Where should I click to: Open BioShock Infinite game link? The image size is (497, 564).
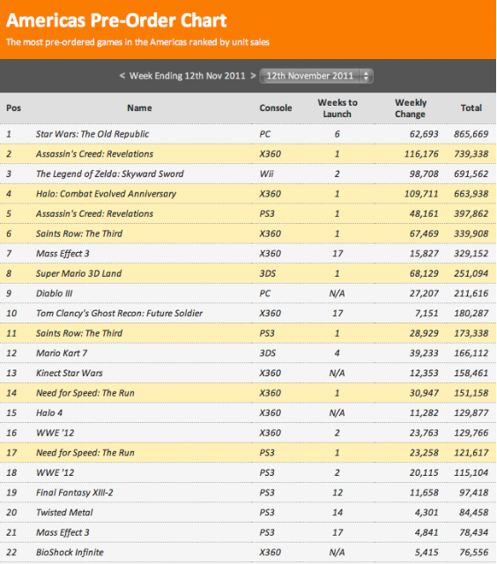70,553
